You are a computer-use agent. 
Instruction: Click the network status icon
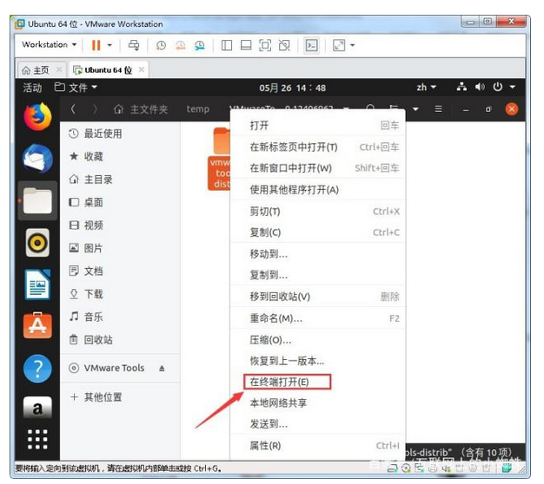pos(461,87)
